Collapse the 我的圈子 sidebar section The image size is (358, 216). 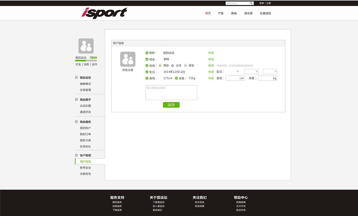point(76,100)
